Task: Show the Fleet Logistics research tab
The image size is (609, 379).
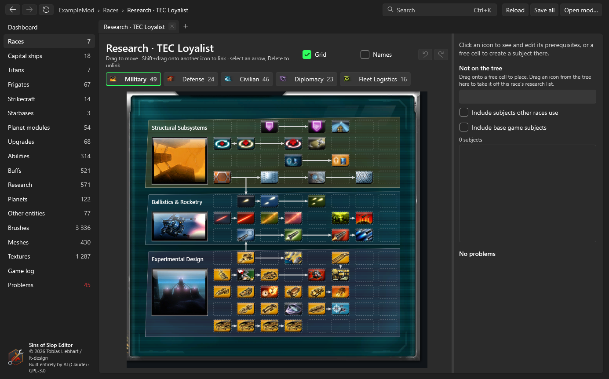Action: [x=375, y=79]
